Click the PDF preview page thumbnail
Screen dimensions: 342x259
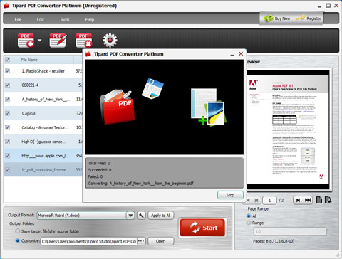[x=287, y=129]
